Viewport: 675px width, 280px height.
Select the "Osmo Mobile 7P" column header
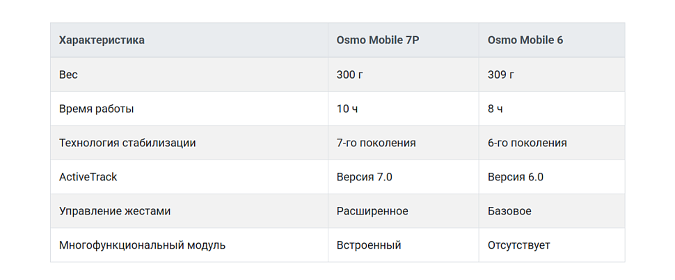[377, 40]
